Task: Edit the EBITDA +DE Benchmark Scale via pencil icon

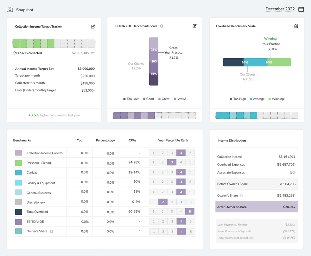Action: 194,26
